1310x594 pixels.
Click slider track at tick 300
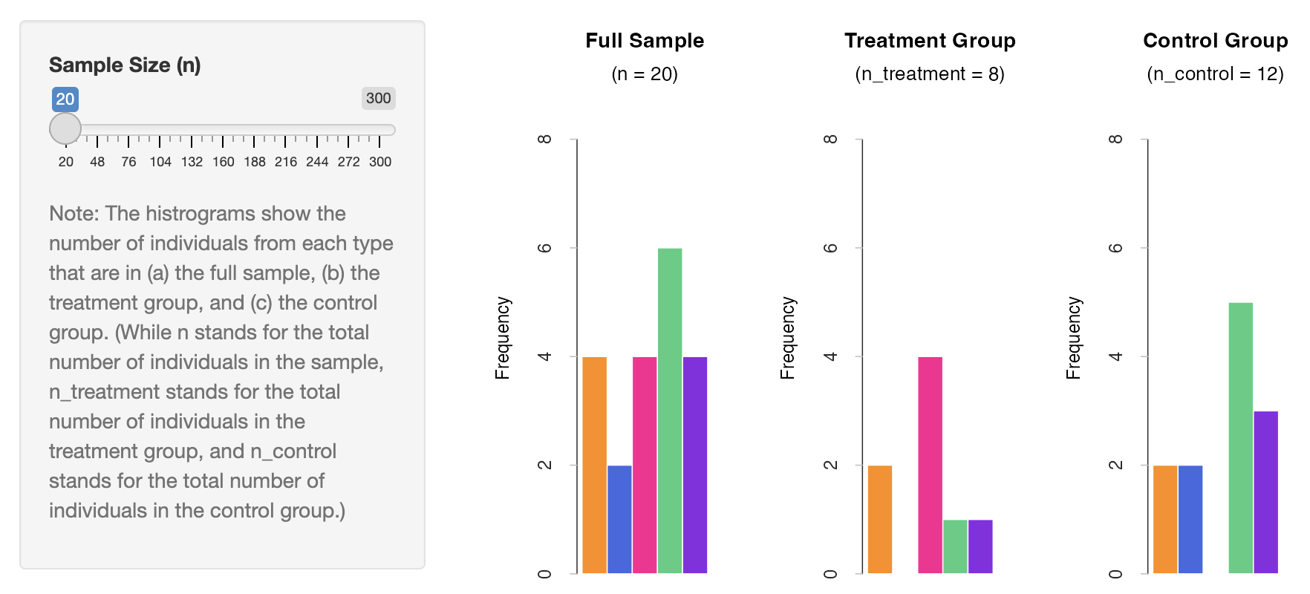[x=380, y=130]
